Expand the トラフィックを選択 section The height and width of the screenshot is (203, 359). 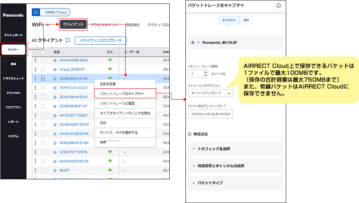click(x=235, y=149)
